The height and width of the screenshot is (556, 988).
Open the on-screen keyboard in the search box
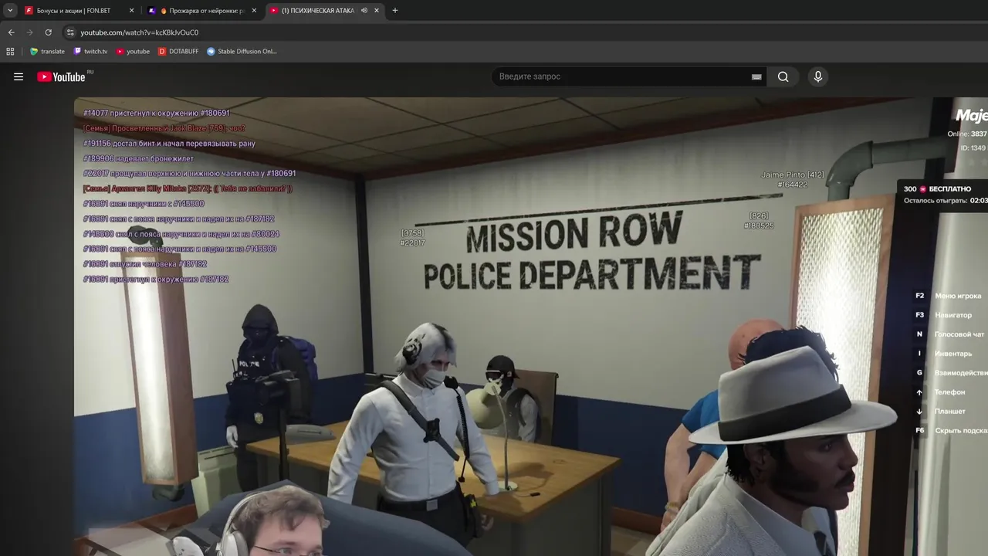click(756, 76)
